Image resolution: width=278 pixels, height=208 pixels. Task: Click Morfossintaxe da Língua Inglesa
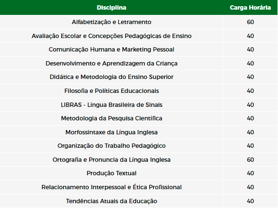(x=111, y=132)
